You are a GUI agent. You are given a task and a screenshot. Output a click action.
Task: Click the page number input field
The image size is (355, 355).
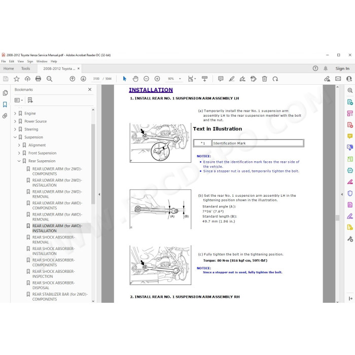(96, 79)
